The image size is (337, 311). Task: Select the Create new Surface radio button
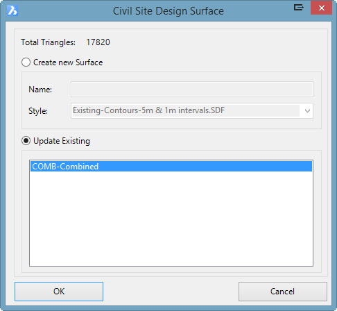click(26, 62)
